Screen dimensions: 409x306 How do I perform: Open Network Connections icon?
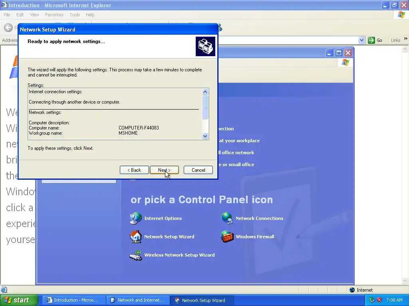click(x=227, y=218)
